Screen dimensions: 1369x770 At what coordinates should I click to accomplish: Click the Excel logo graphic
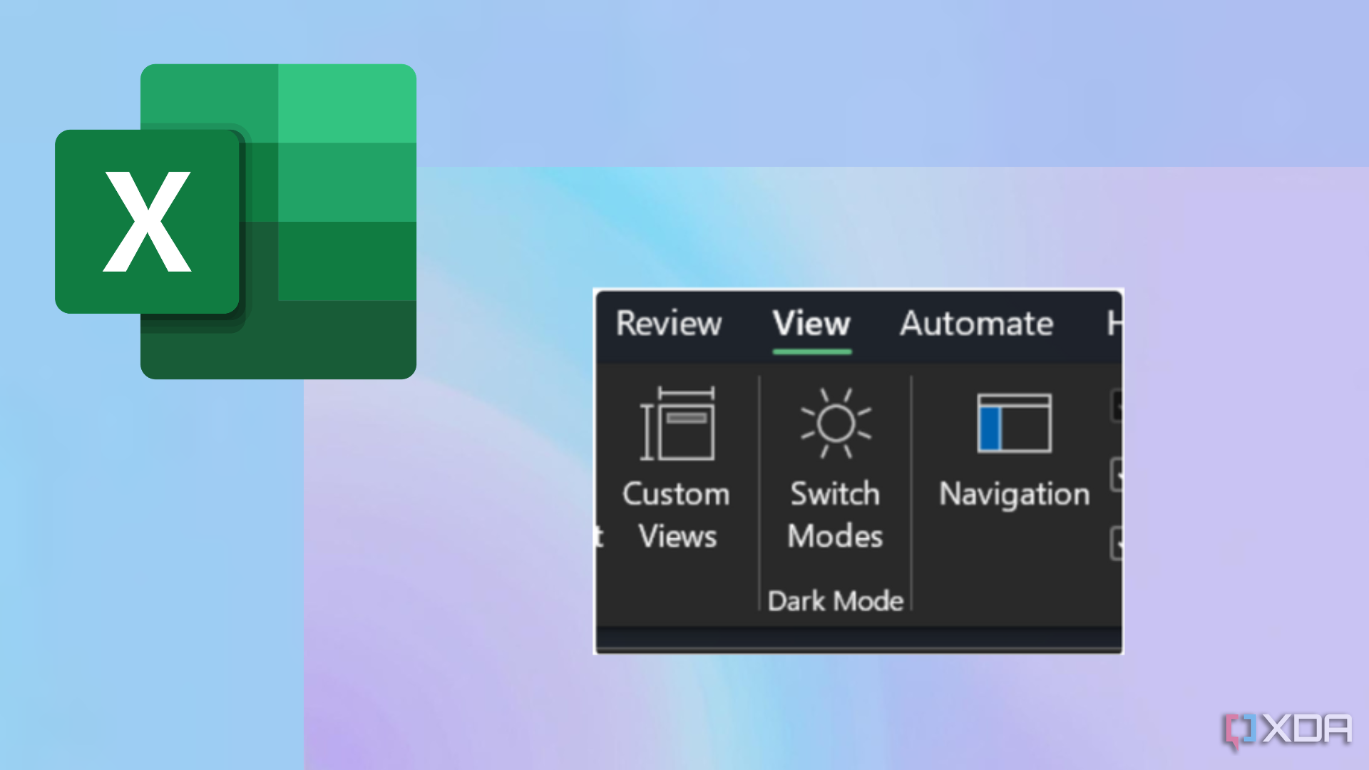236,222
